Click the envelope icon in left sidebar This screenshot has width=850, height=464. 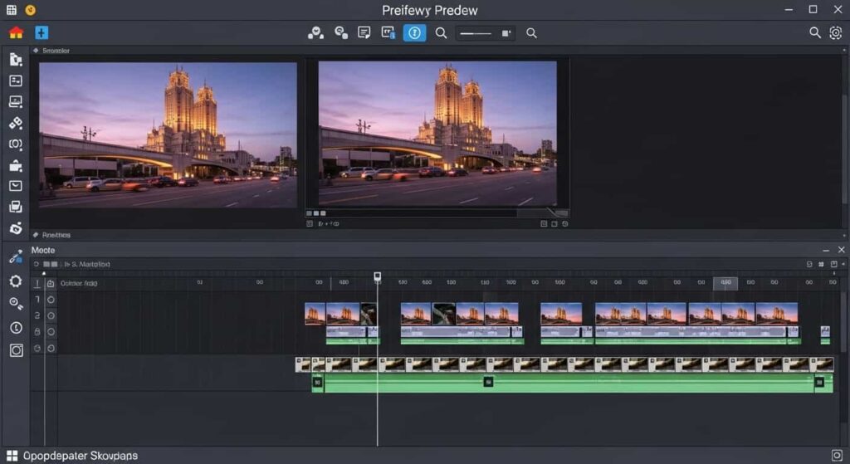(16, 186)
